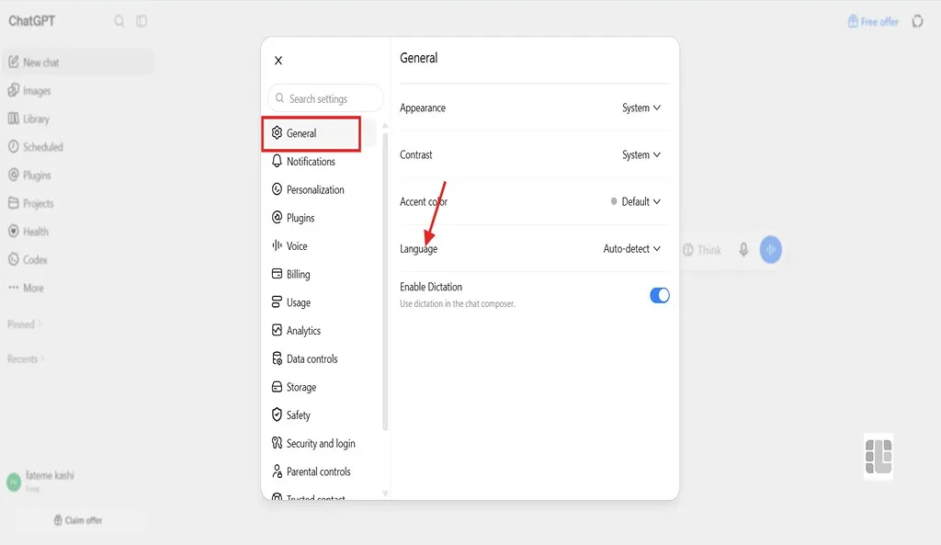941x545 pixels.
Task: Click the Free offer button
Action: pos(873,22)
